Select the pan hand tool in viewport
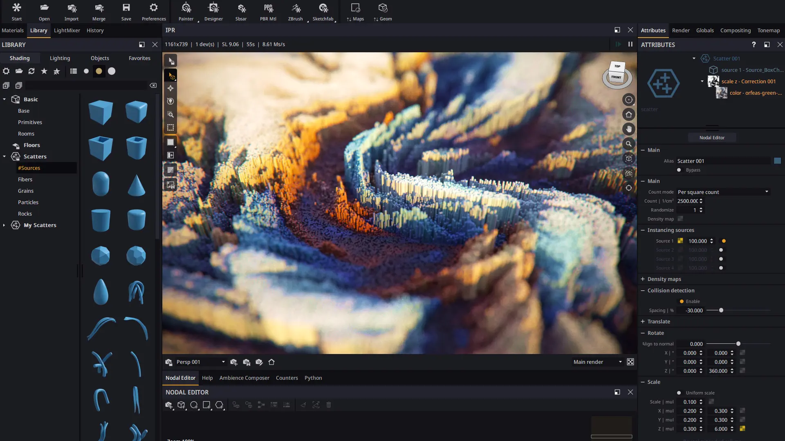This screenshot has width=785, height=441. (x=629, y=129)
